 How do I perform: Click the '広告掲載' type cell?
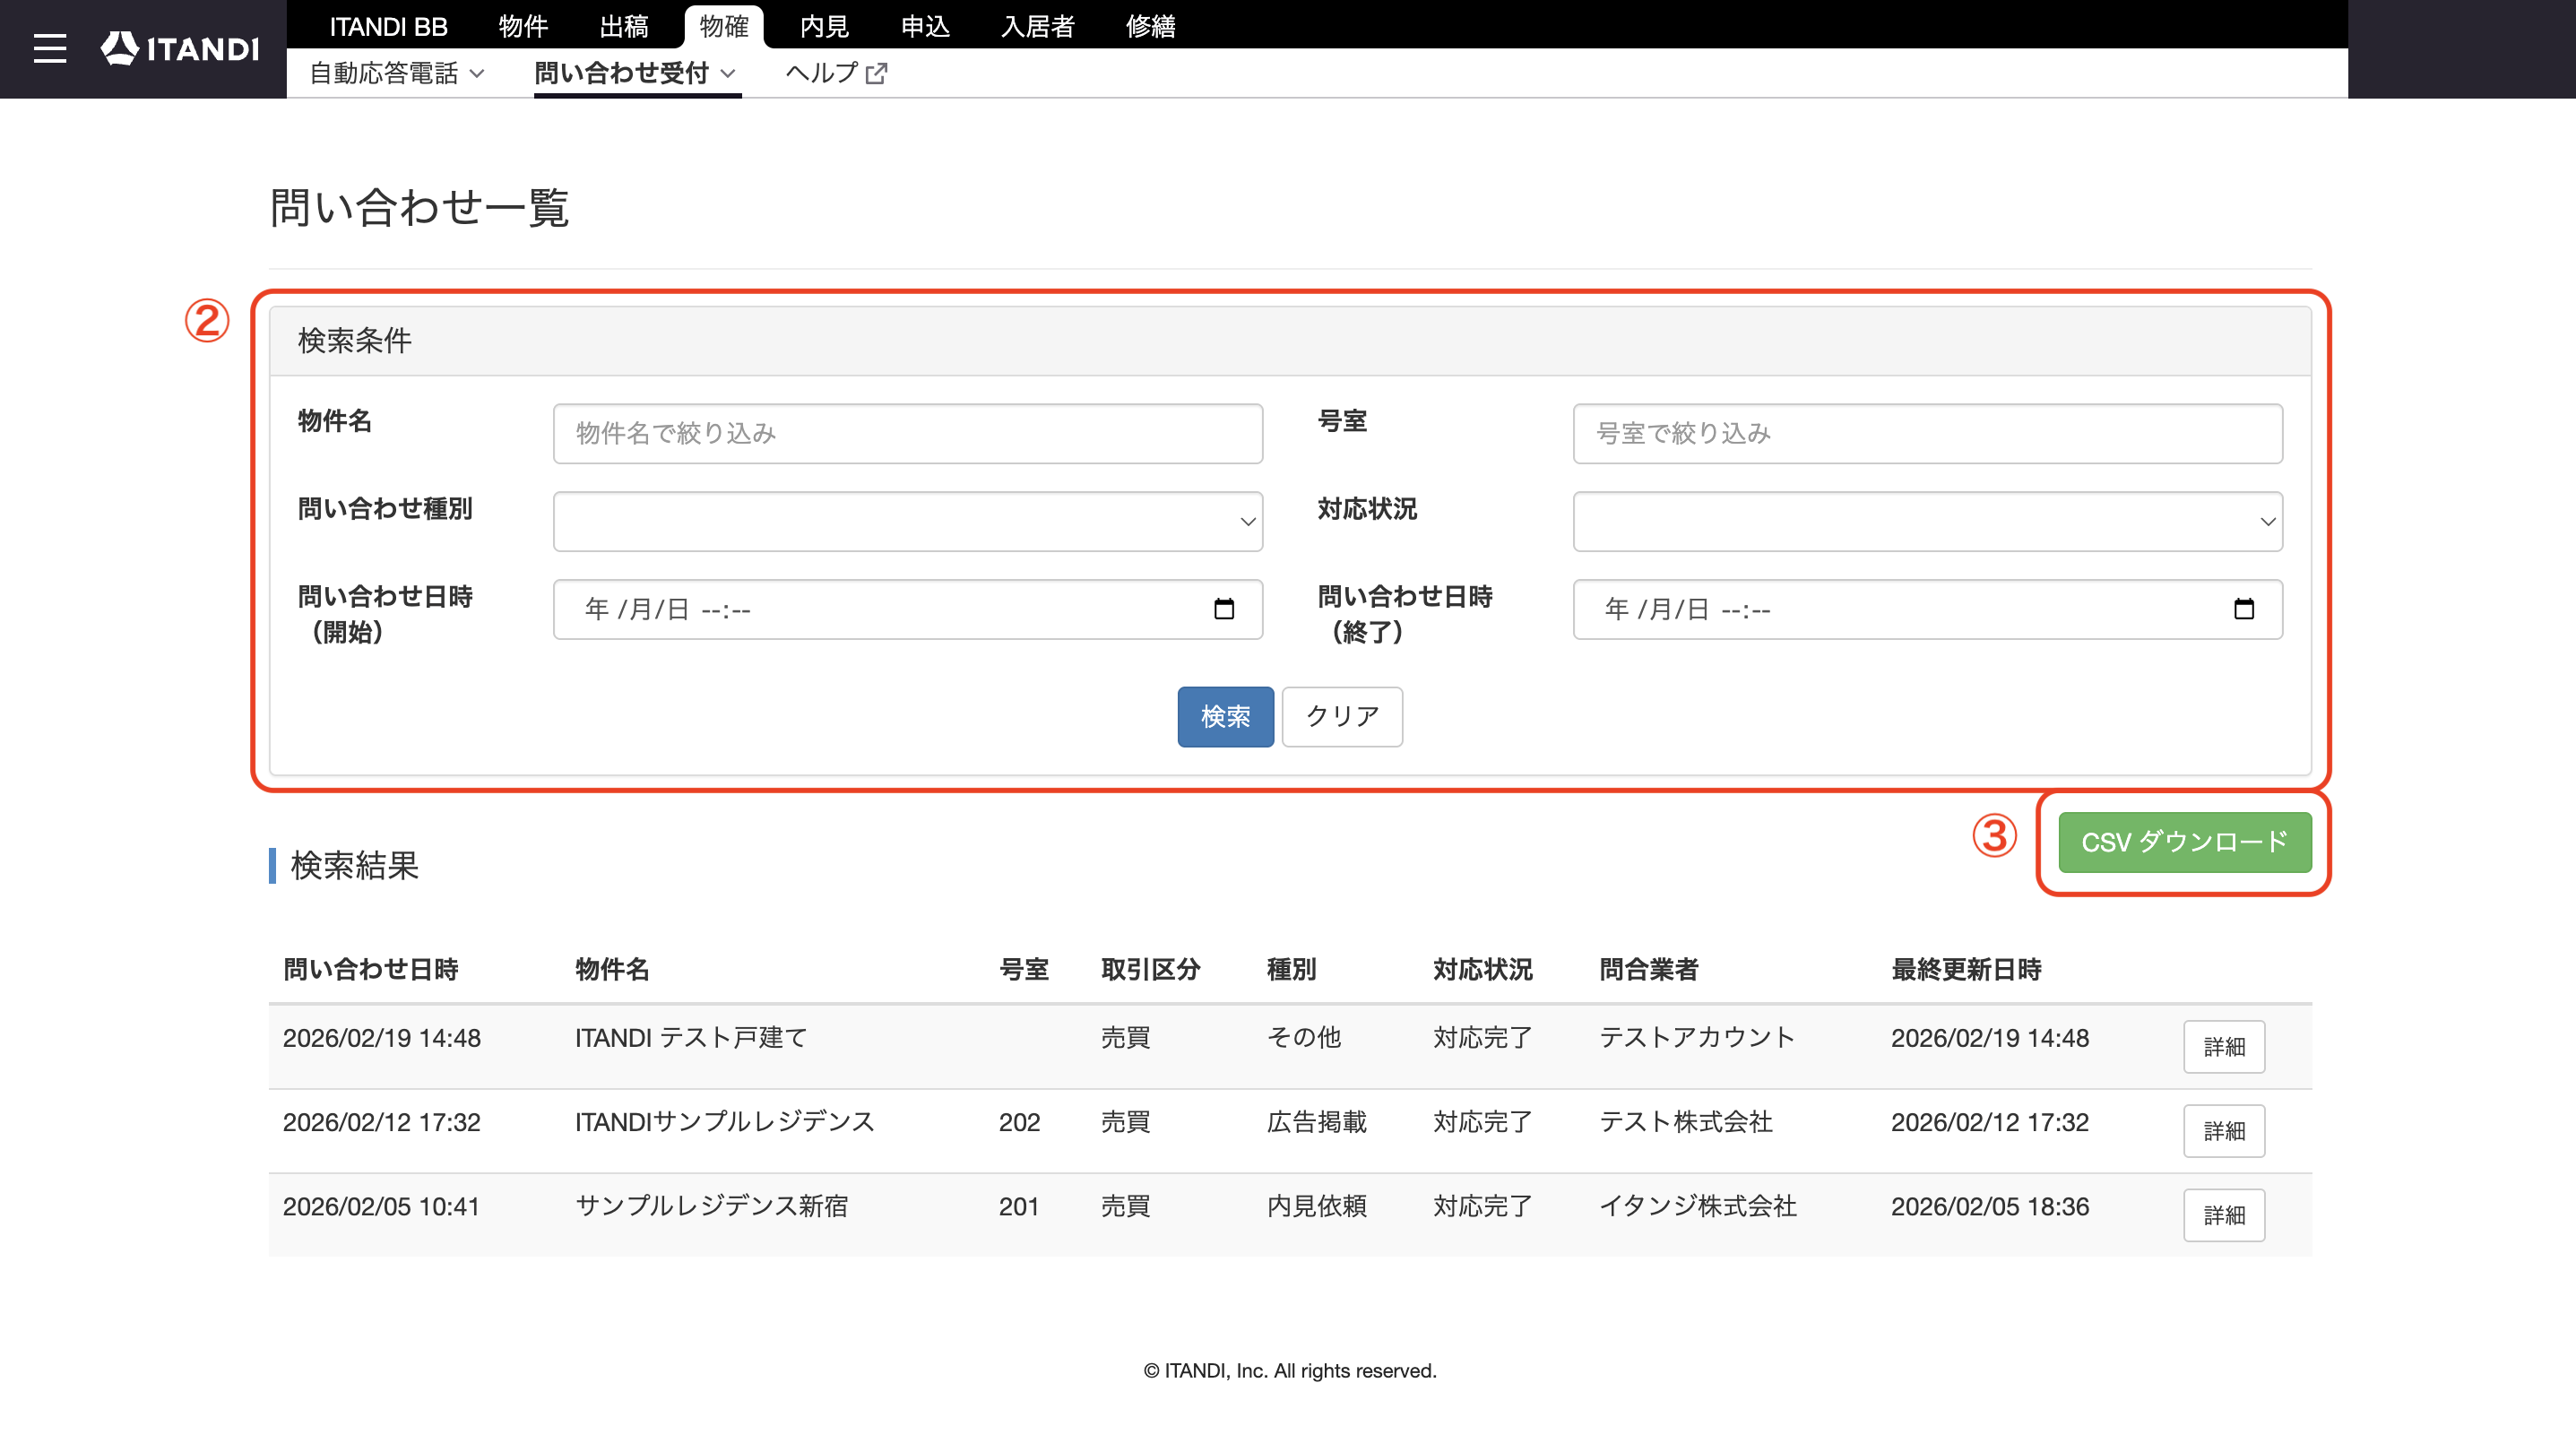click(x=1317, y=1122)
